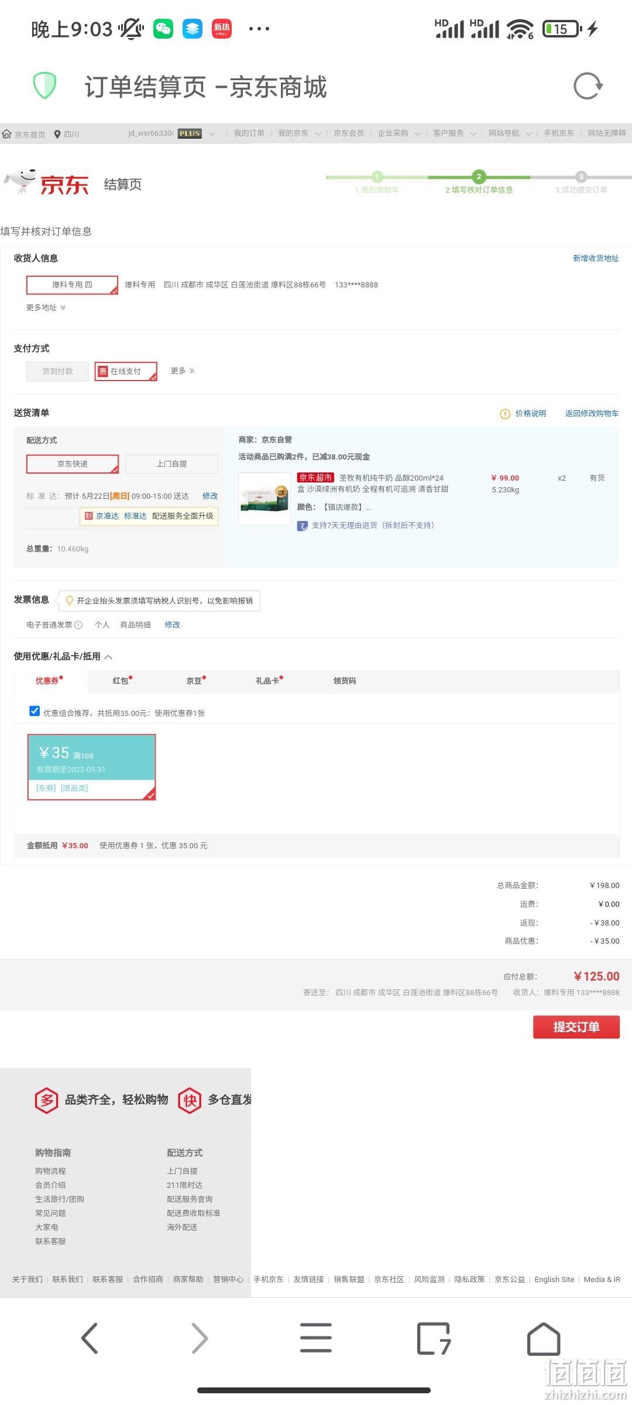
Task: Toggle the coupon combination recommendation checkbox
Action: 35,711
